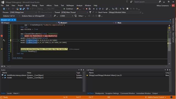Click the Step Out debug icon
The height and width of the screenshot is (99, 176).
point(103,9)
